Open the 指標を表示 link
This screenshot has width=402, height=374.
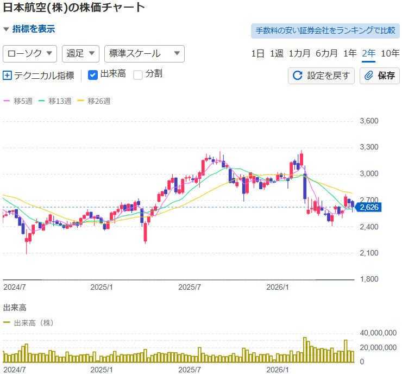click(x=34, y=29)
